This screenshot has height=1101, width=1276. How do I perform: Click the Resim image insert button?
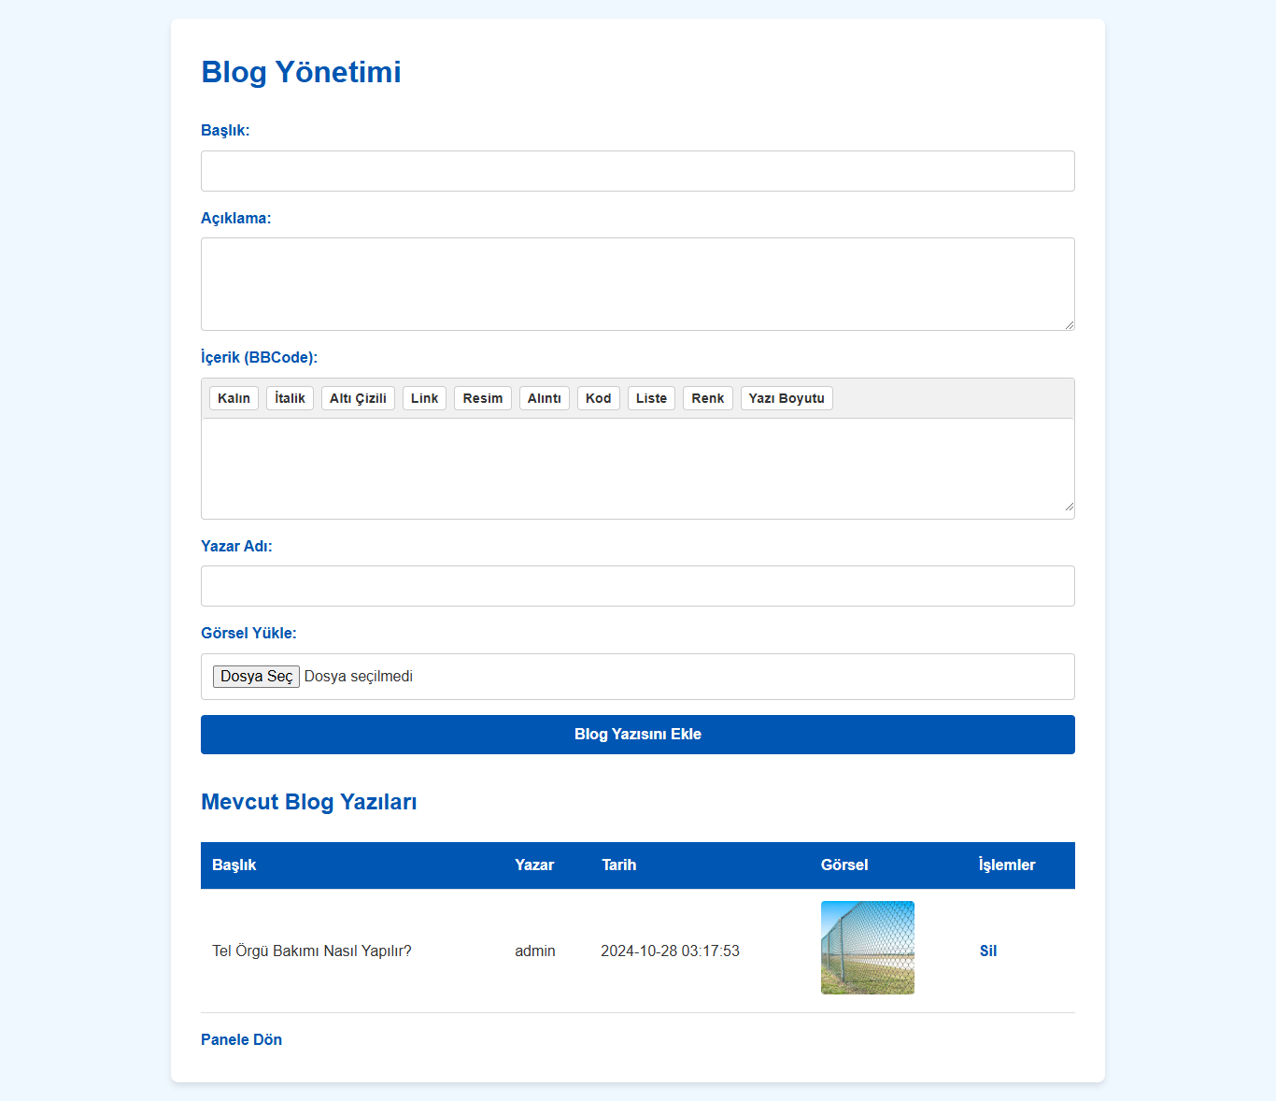click(482, 398)
